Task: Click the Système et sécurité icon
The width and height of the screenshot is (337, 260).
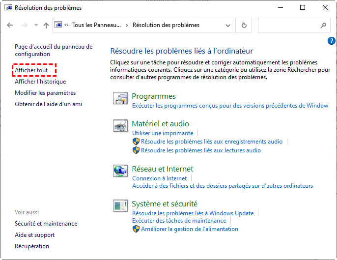Action: (x=120, y=205)
